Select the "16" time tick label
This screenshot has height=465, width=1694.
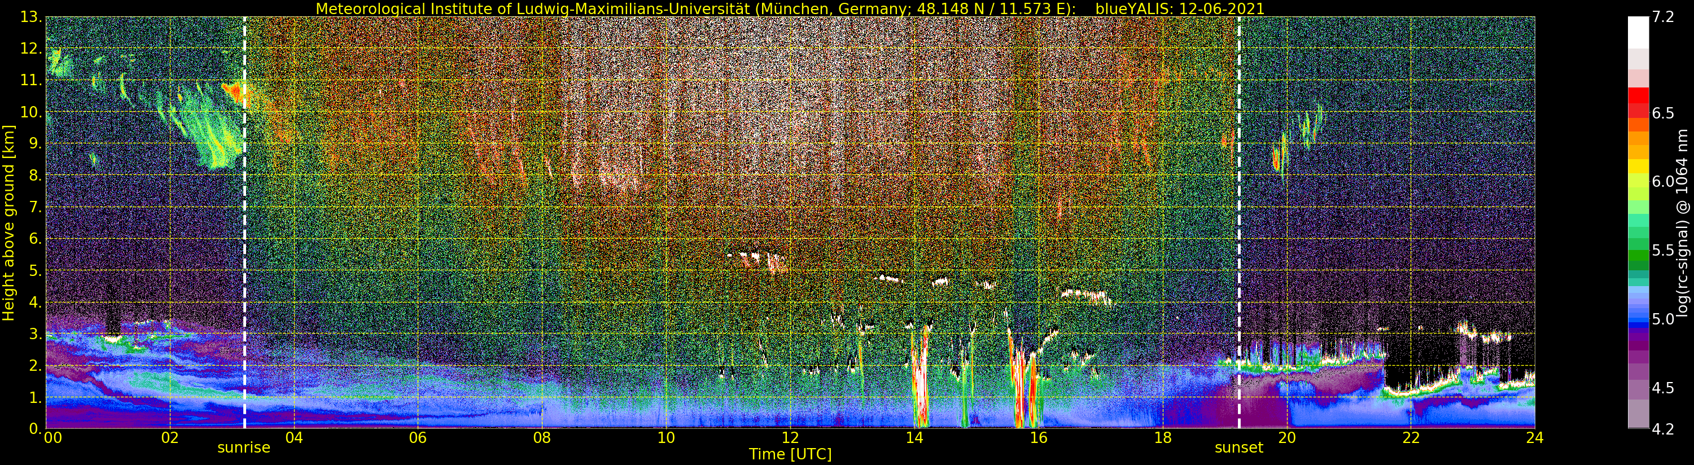click(x=1039, y=437)
